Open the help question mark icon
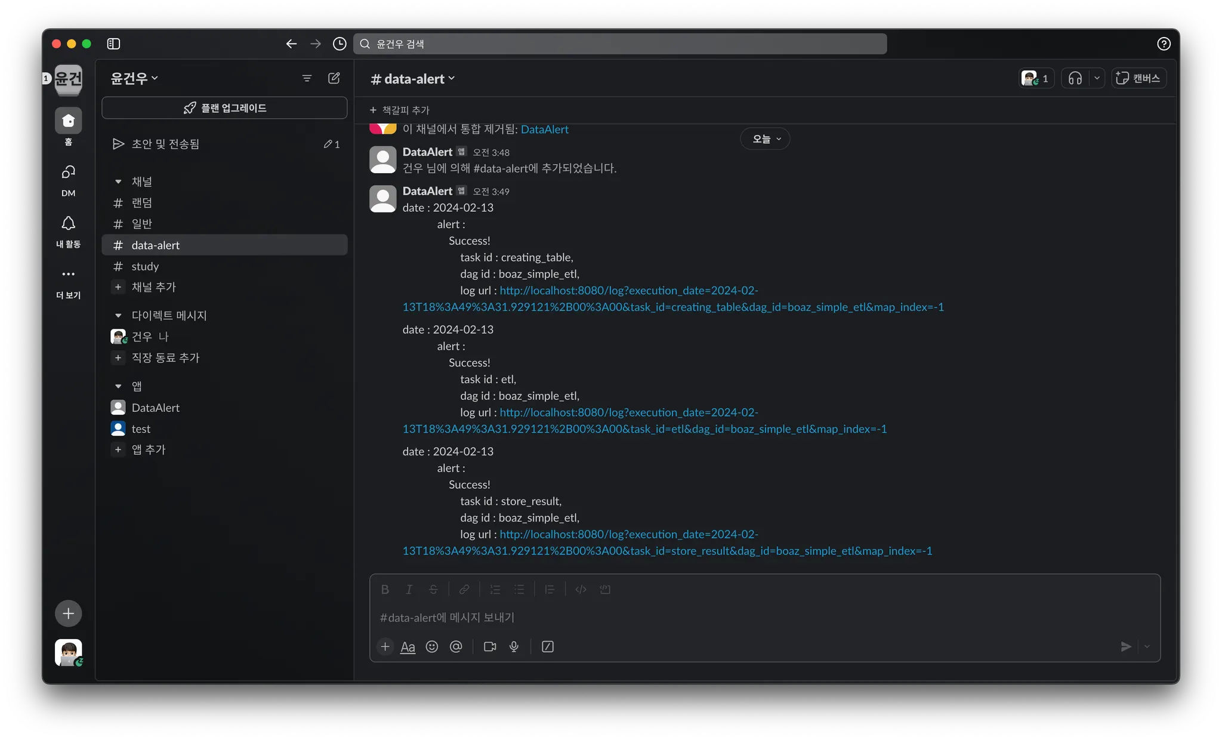1222x740 pixels. (x=1164, y=44)
